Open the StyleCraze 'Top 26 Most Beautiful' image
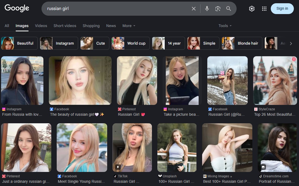299x186 pixels. [x=275, y=81]
